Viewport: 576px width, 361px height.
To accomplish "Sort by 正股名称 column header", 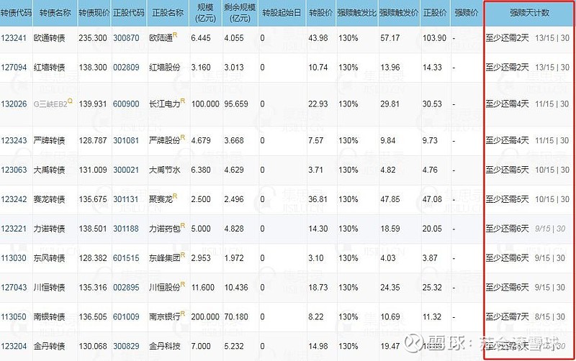I will point(168,13).
